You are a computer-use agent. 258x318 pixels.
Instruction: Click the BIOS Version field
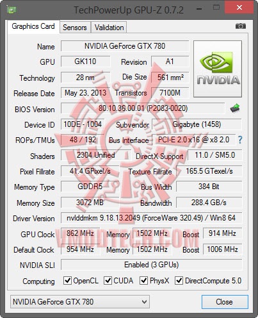point(143,108)
